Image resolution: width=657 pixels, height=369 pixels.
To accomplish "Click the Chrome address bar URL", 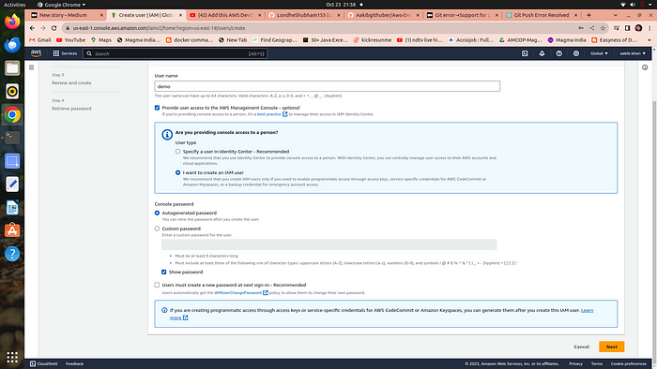I will point(160,28).
